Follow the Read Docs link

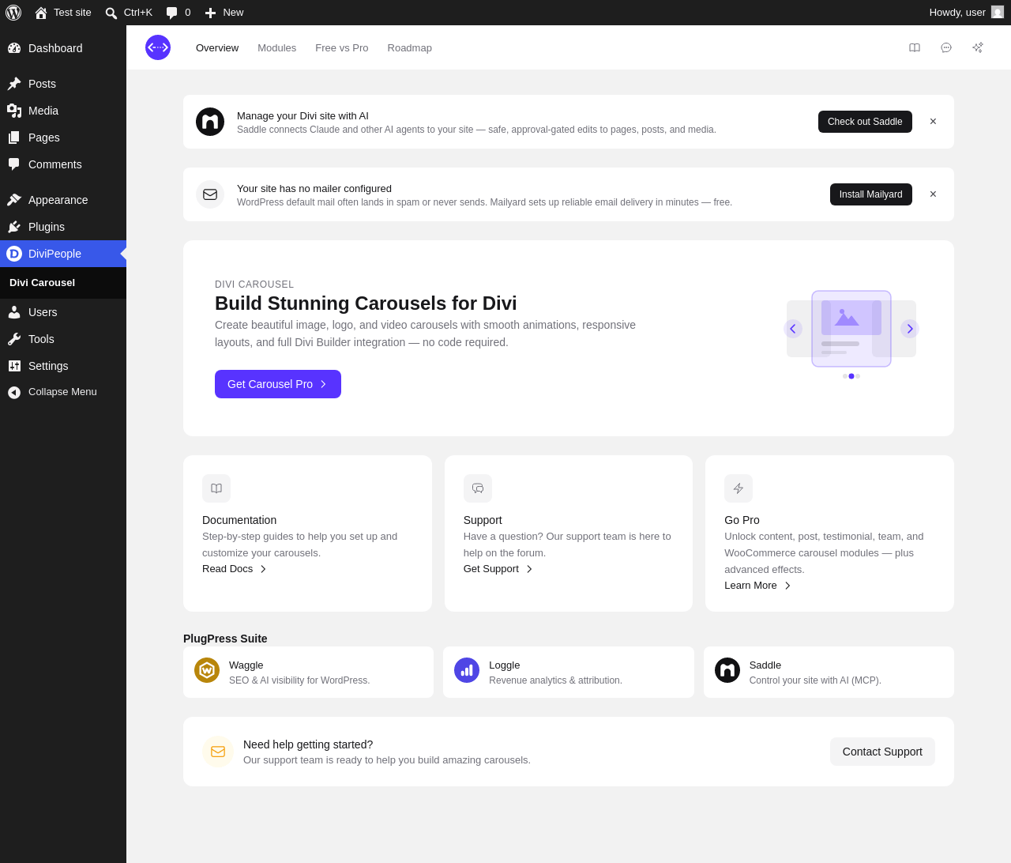[x=235, y=569]
